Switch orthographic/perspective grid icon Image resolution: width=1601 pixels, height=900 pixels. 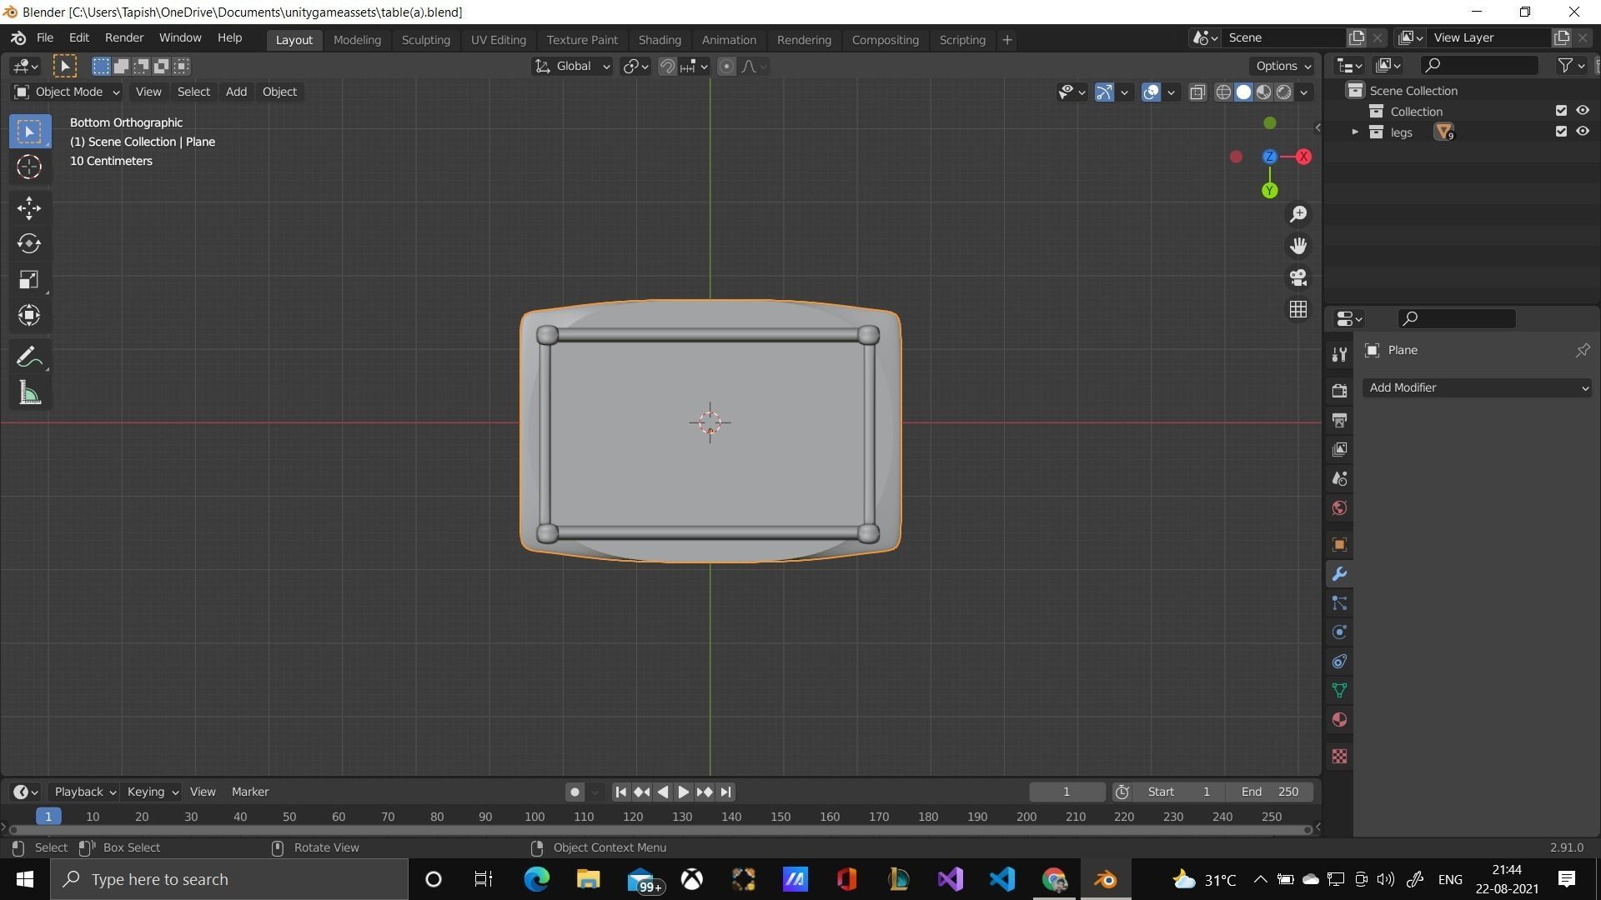pyautogui.click(x=1298, y=309)
